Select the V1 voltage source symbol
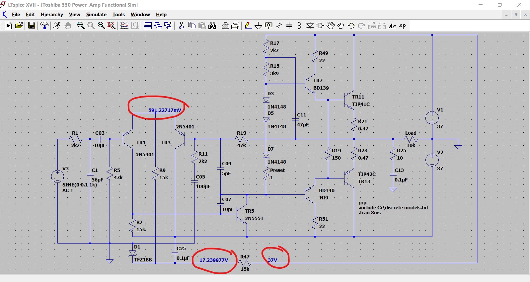Image resolution: width=530 pixels, height=282 pixels. pos(432,118)
